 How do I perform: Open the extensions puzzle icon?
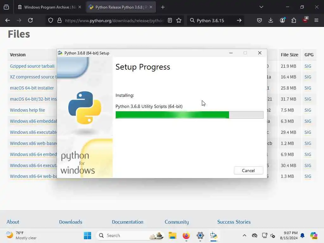coord(294,20)
